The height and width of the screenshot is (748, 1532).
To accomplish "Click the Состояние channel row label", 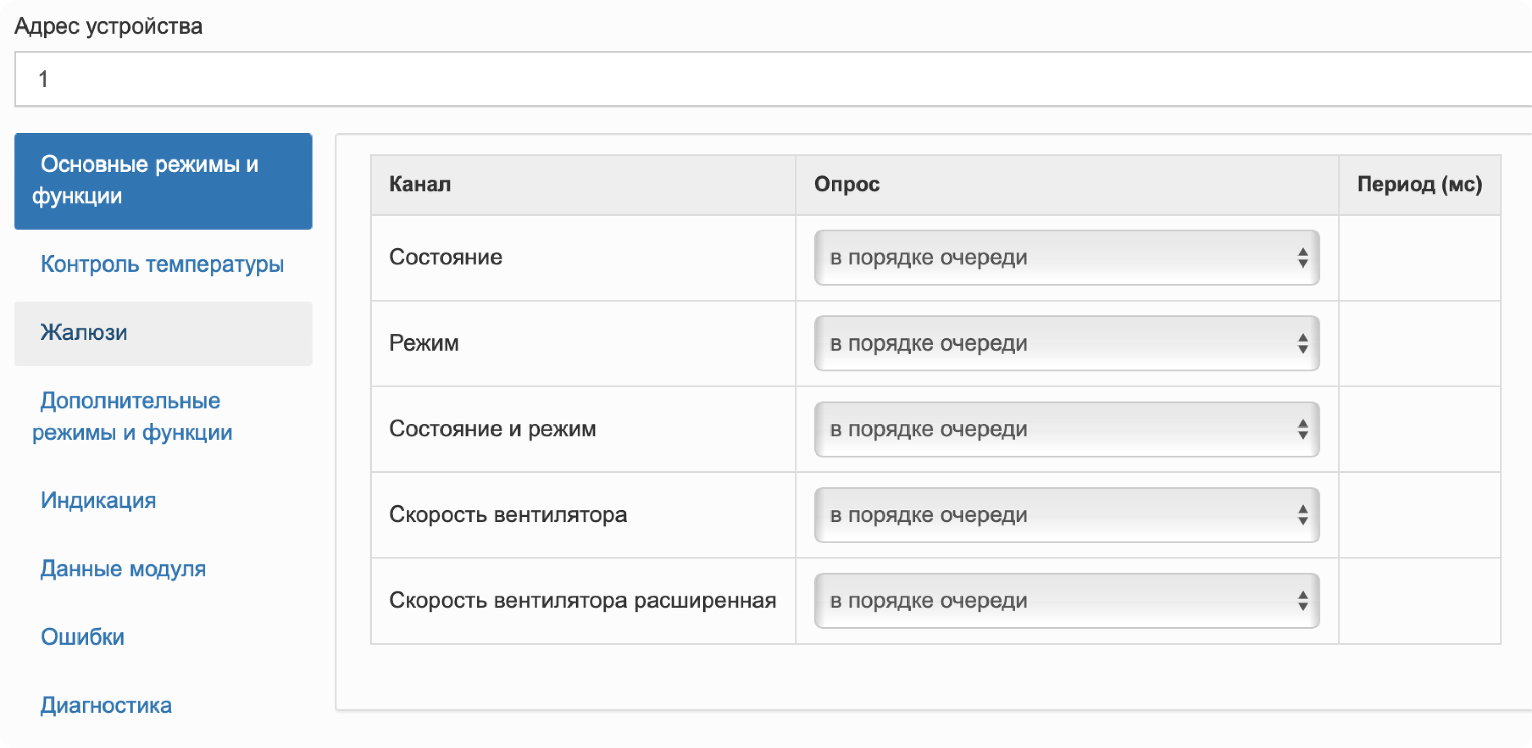I will coord(446,257).
